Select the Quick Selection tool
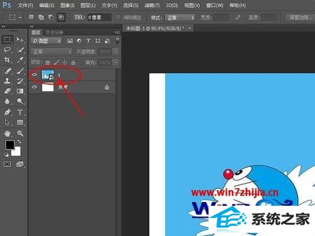Screen dimensions: 315x236 (x=20, y=50)
